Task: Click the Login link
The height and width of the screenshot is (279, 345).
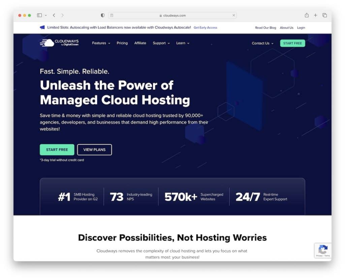Action: coord(301,28)
